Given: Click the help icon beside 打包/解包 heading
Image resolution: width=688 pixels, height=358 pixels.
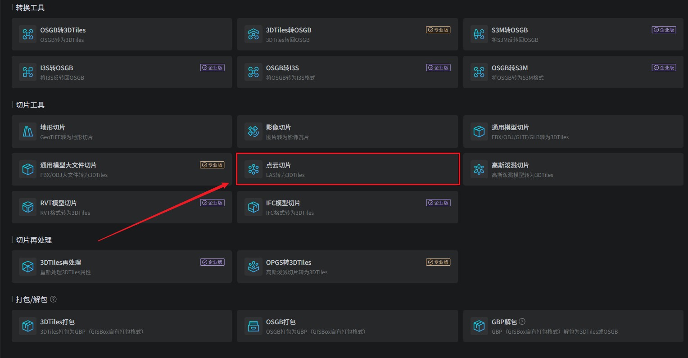Looking at the screenshot, I should 53,299.
